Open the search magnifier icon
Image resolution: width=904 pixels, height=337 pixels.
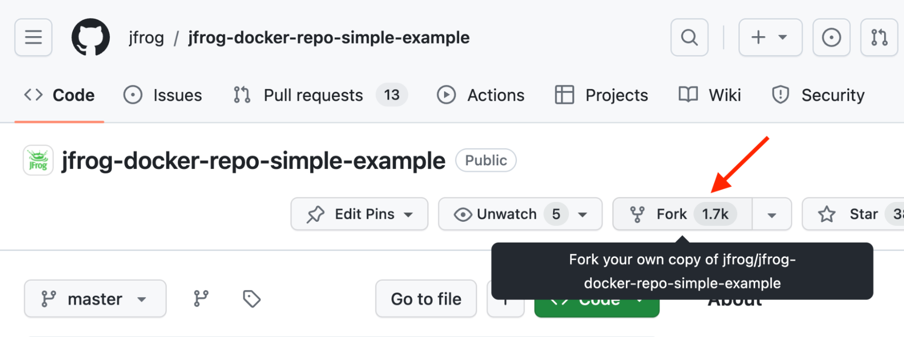[689, 37]
